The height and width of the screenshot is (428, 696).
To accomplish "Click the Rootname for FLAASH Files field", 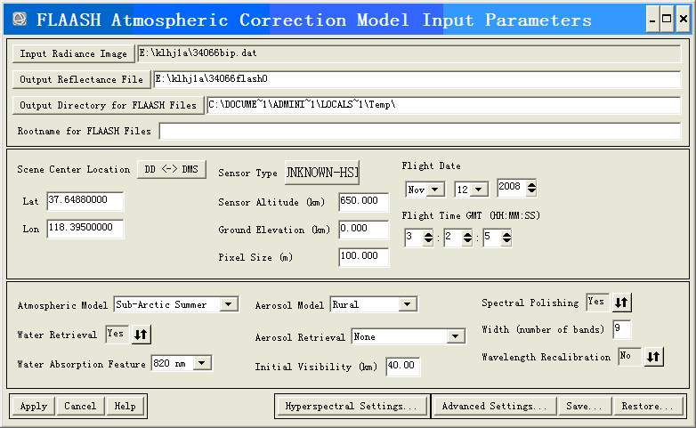I will (x=420, y=131).
